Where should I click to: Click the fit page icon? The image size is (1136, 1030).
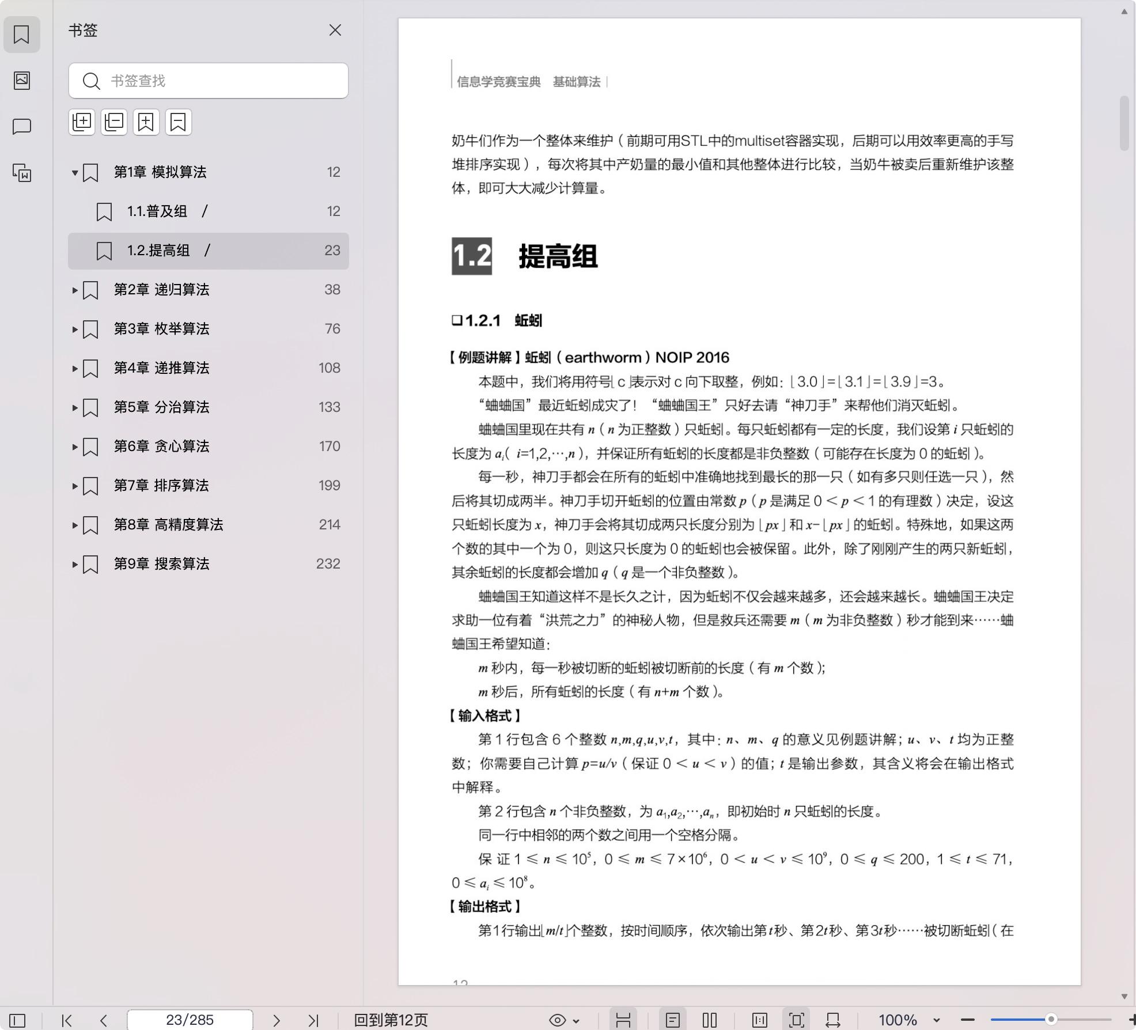(x=797, y=1020)
